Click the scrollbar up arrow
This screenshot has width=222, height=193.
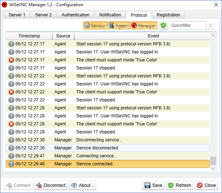(x=213, y=36)
